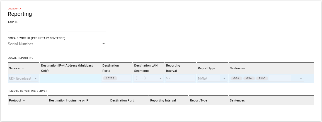Click the 65278 destination port chip
322x122 pixels.
coord(110,78)
